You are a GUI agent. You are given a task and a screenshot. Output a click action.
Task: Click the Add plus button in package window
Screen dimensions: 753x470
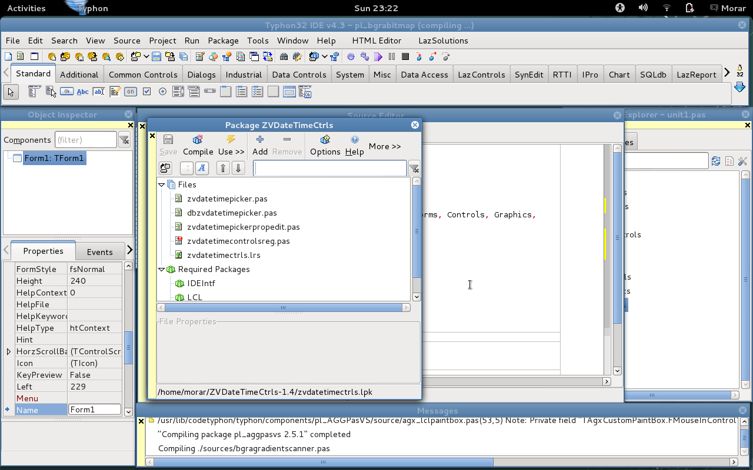coord(259,145)
